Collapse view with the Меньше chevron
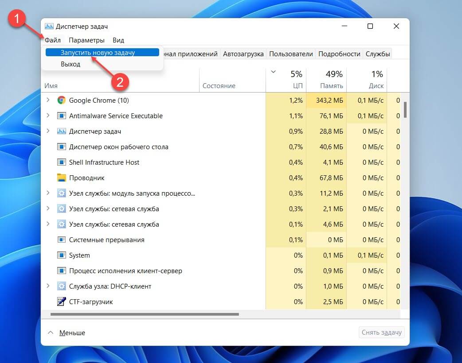Viewport: 462px width, 363px height. (x=51, y=332)
